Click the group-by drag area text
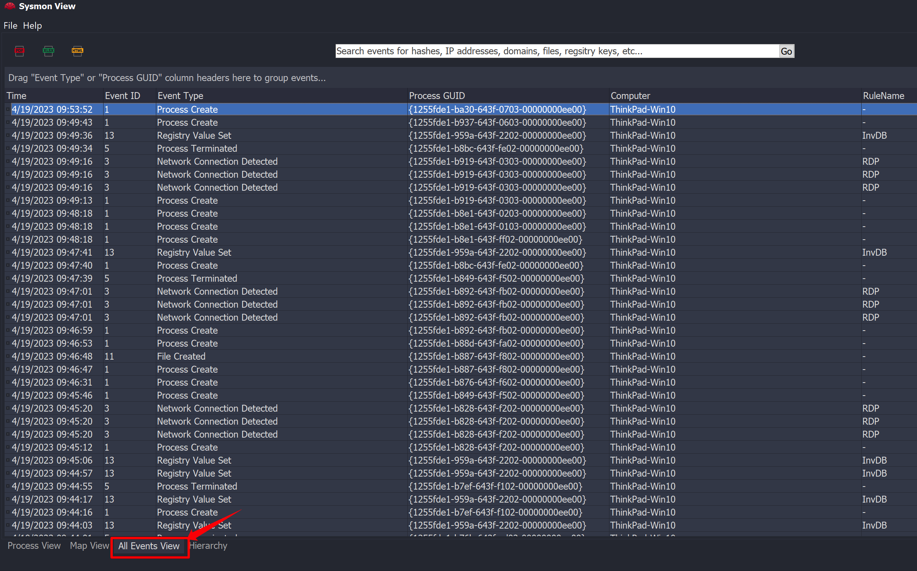917x571 pixels. (x=167, y=78)
